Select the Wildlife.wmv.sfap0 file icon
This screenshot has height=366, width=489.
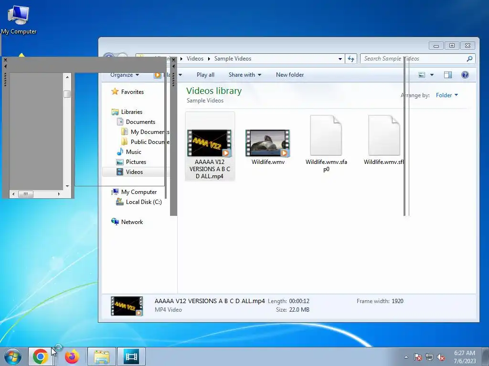[x=326, y=135]
